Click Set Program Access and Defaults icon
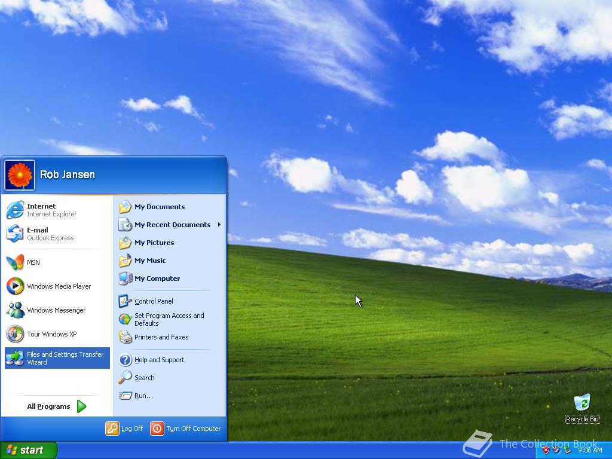 coord(126,319)
